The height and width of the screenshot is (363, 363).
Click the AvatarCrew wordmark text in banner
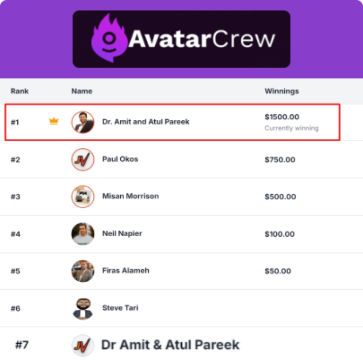202,39
